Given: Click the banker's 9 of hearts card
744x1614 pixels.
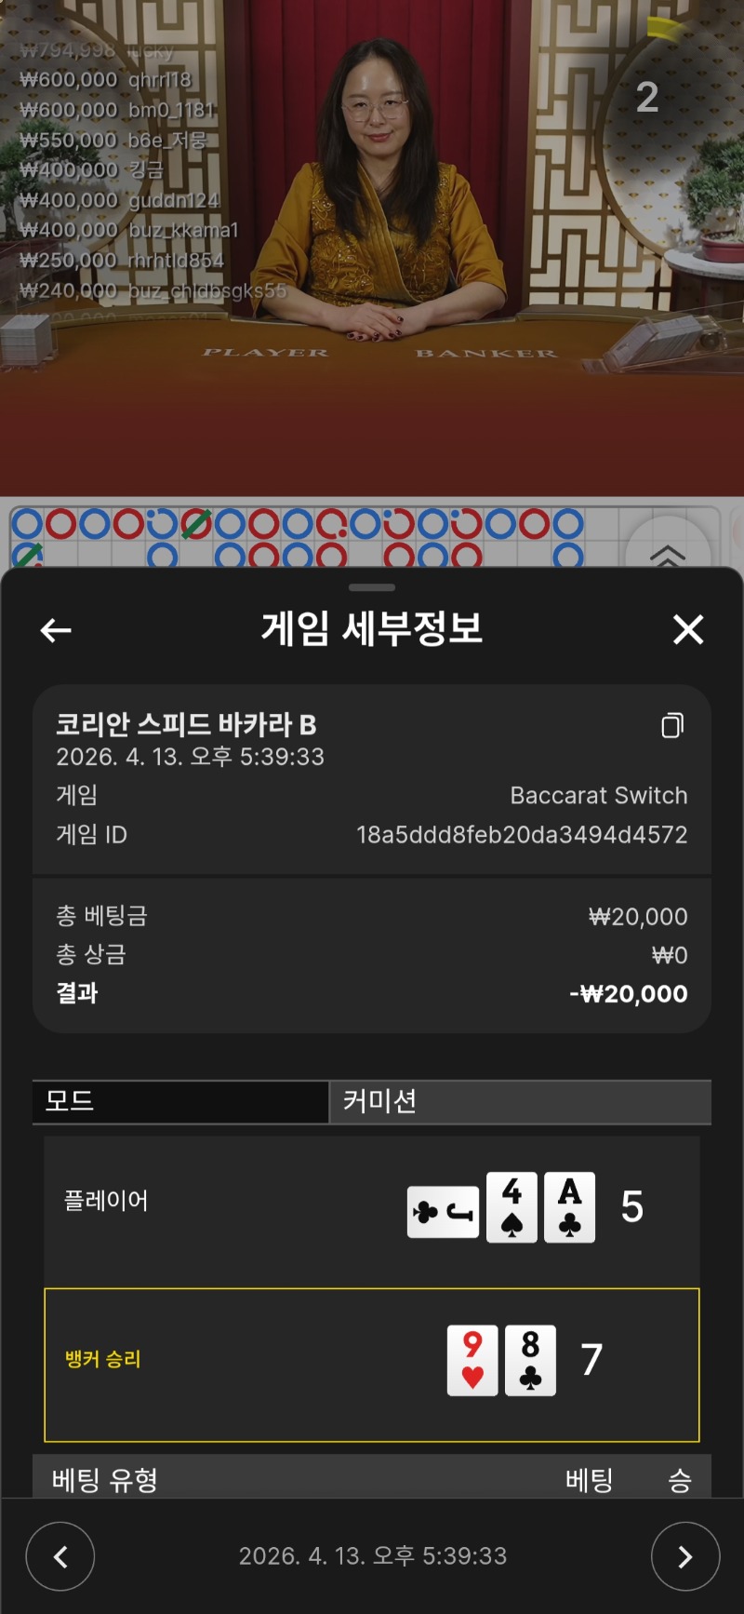Looking at the screenshot, I should (472, 1360).
